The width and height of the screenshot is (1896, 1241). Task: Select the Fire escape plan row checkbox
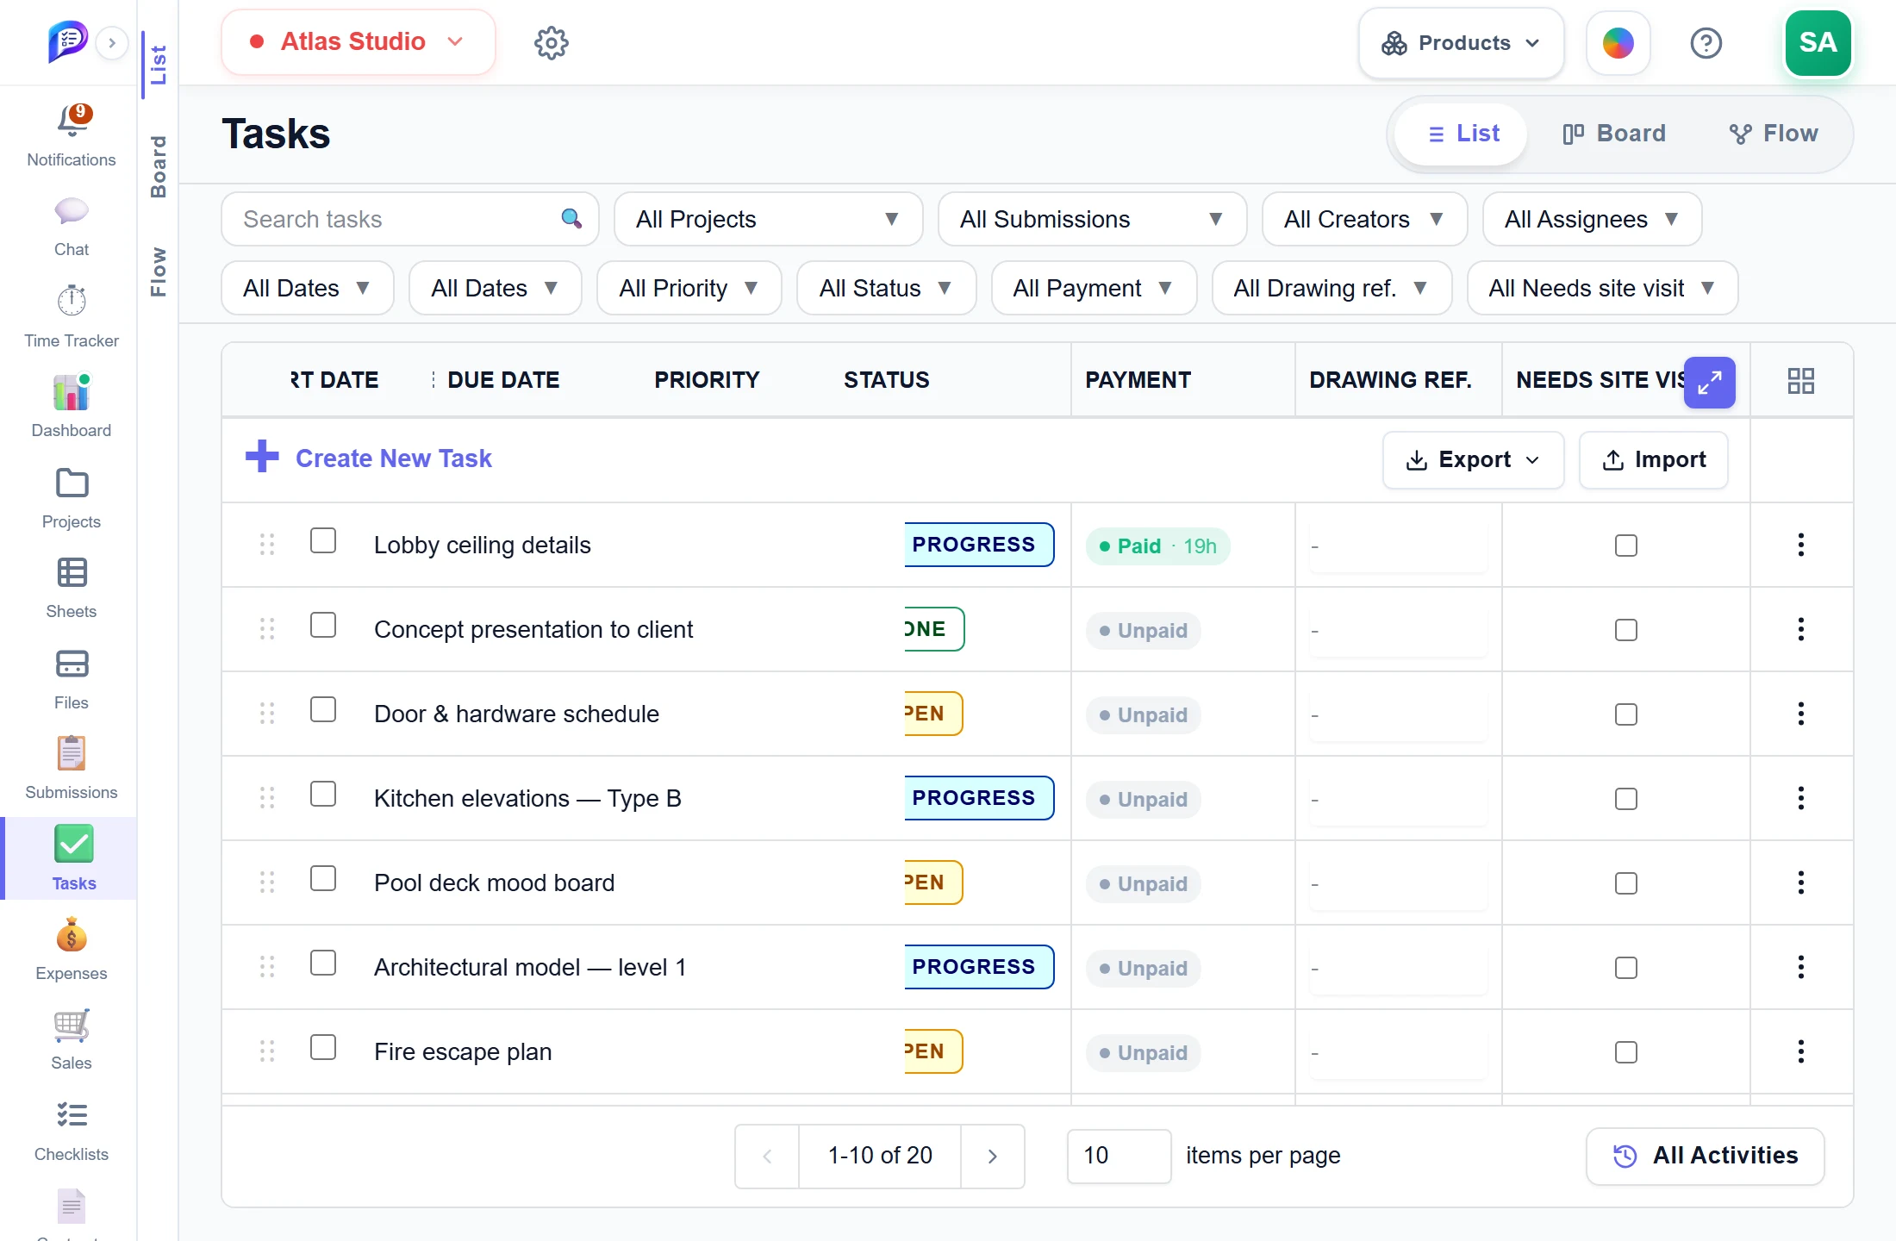click(x=323, y=1047)
